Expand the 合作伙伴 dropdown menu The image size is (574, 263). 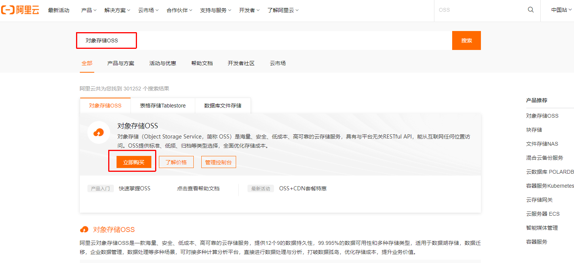179,10
